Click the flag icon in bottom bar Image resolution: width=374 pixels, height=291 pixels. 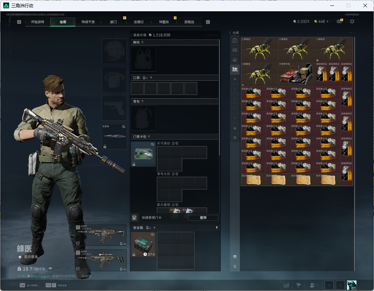coord(298,285)
